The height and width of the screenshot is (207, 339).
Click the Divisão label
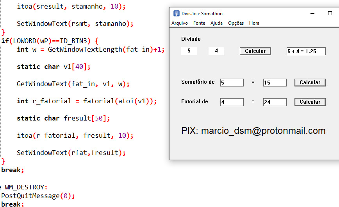pyautogui.click(x=191, y=39)
